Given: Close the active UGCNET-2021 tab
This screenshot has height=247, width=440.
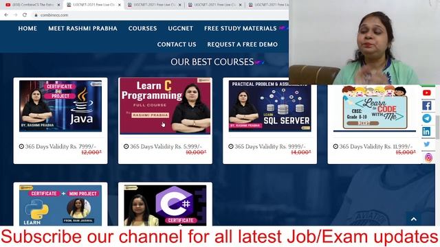Looking at the screenshot, I should (x=119, y=5).
